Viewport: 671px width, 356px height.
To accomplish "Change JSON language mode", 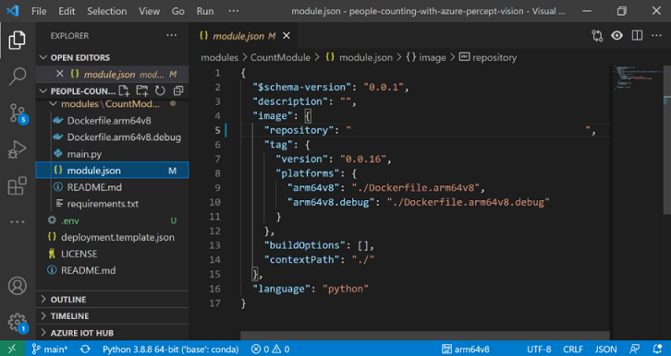I will tap(606, 350).
